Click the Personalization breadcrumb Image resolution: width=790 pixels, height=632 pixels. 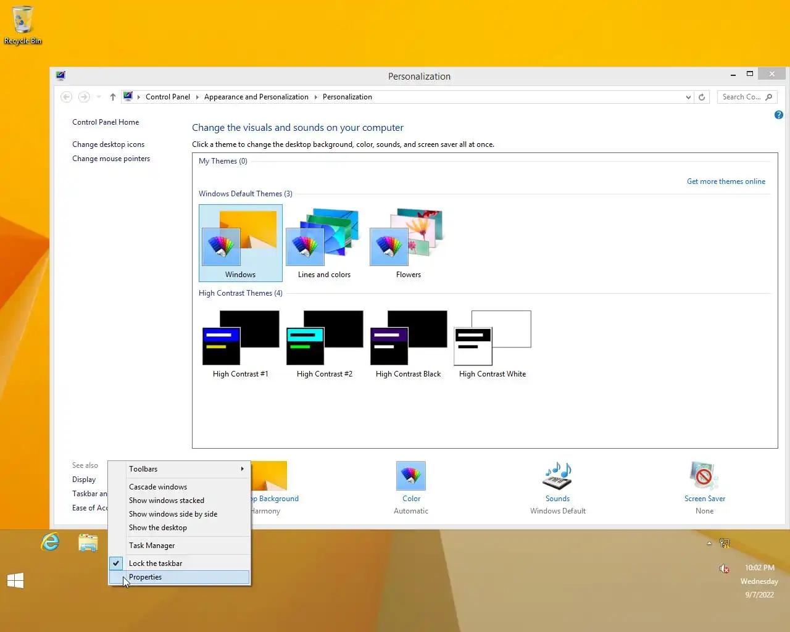[347, 97]
